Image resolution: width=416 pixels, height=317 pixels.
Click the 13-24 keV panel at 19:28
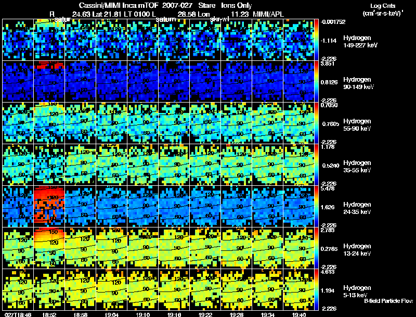(237, 248)
